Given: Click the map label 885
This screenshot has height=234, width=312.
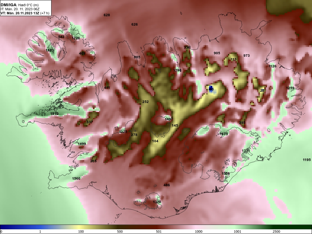Looking at the screenshot, I should [137, 57].
